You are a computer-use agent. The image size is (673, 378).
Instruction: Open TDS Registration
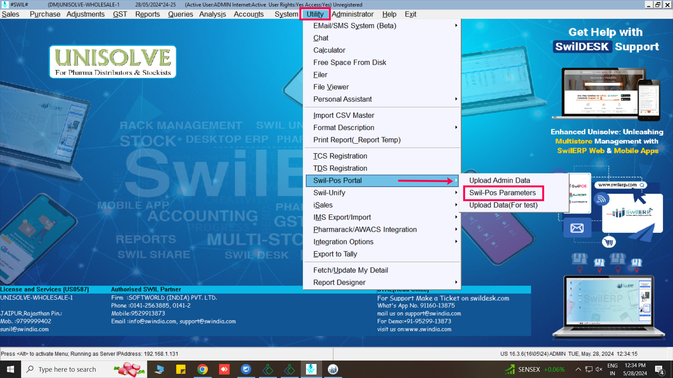click(382, 168)
